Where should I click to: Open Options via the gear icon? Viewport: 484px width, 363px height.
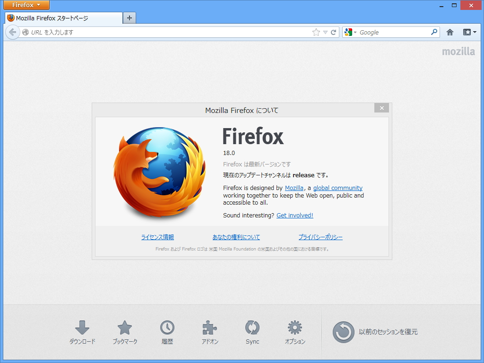294,327
